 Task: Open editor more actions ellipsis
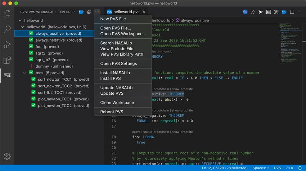300,12
